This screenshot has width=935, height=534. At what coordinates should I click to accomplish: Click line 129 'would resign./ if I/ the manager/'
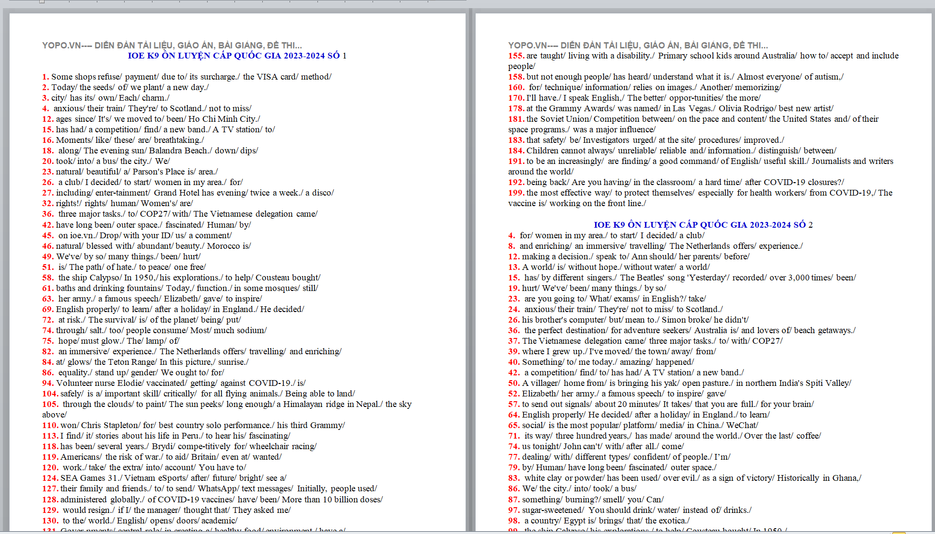pyautogui.click(x=166, y=510)
